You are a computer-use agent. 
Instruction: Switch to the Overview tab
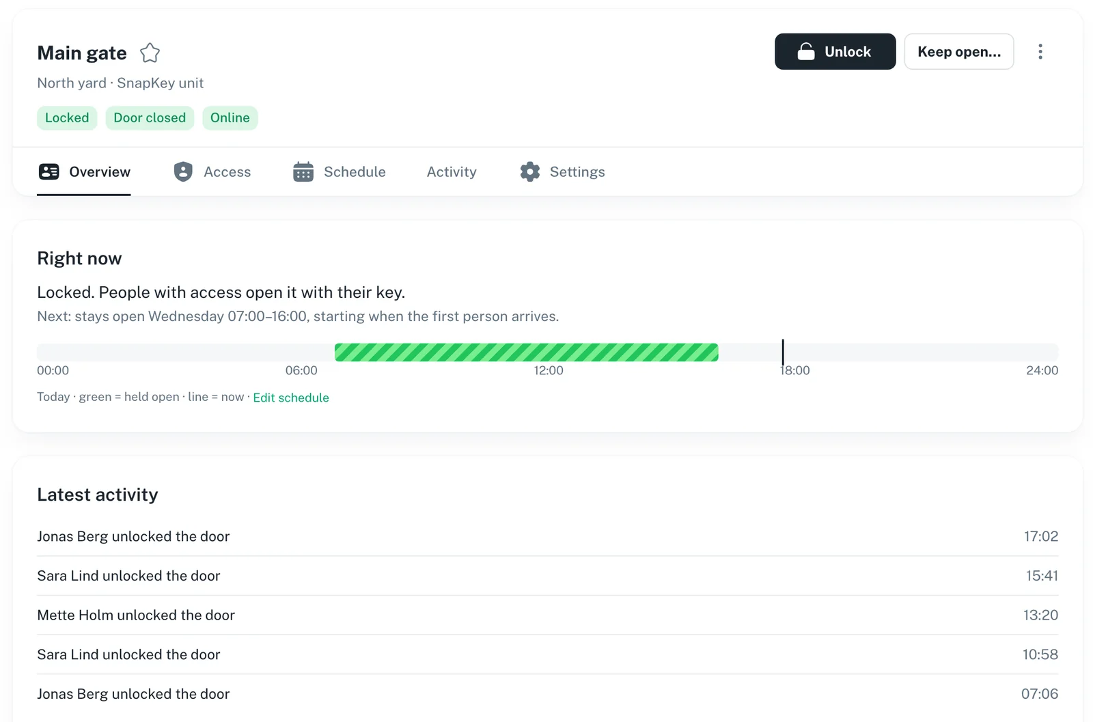point(84,172)
